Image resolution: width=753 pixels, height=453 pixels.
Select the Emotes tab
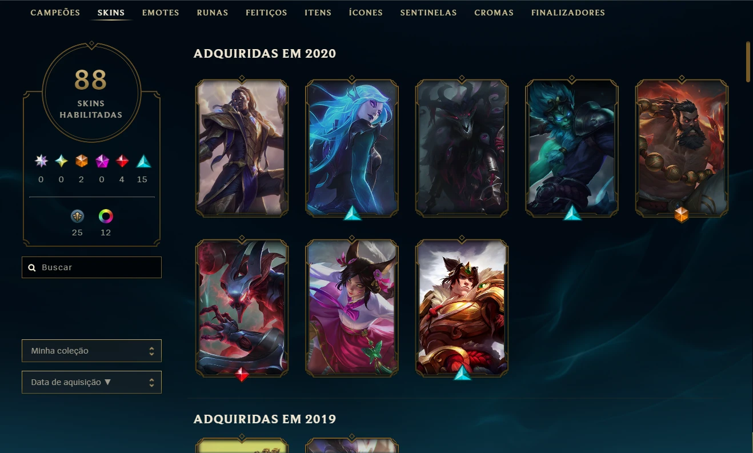[161, 13]
